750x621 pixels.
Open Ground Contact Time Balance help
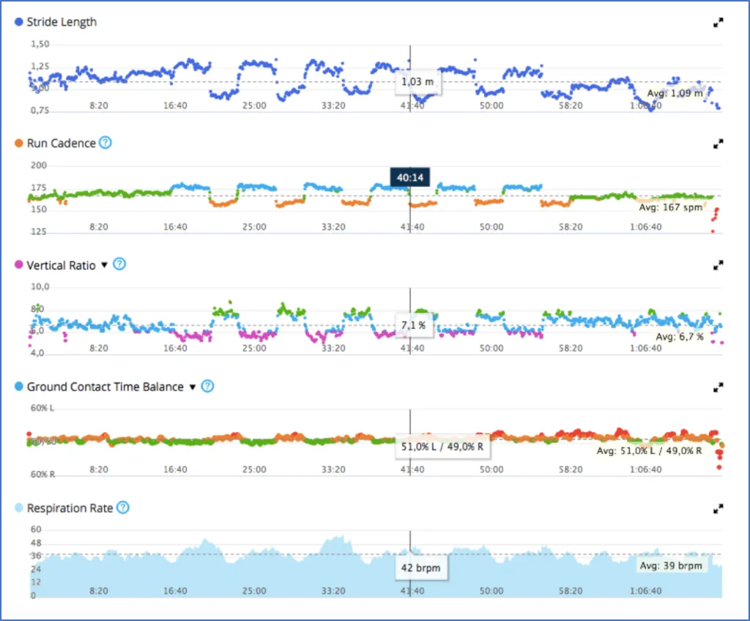coord(207,386)
